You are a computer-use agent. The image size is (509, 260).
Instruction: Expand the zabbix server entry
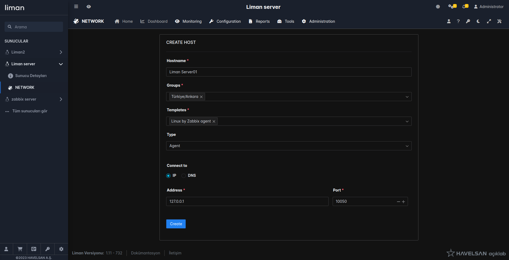coord(34,99)
